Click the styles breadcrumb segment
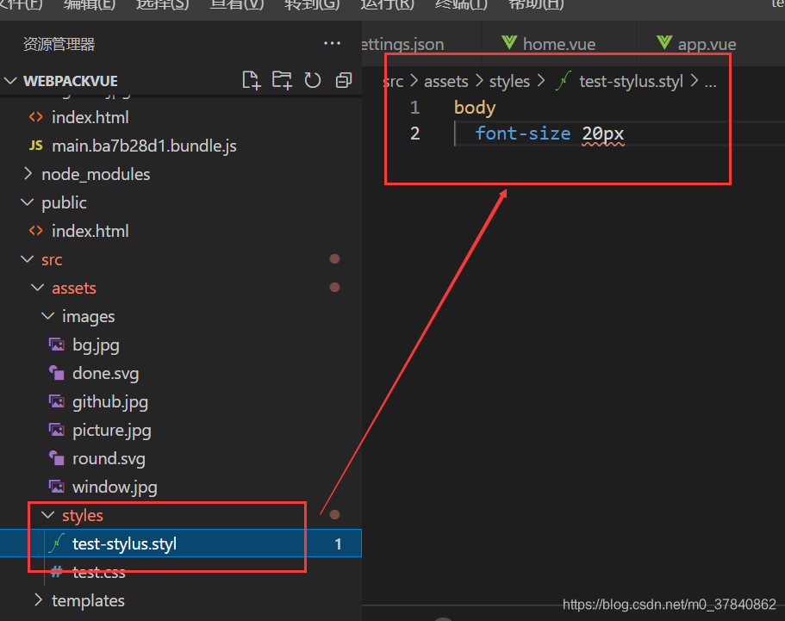Screen dimensions: 785x621 [x=509, y=81]
